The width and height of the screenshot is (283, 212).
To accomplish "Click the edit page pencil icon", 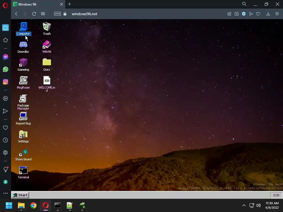I will tap(229, 14).
